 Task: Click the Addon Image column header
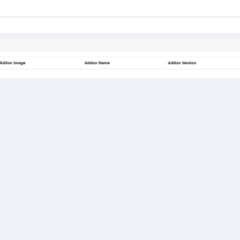13,63
